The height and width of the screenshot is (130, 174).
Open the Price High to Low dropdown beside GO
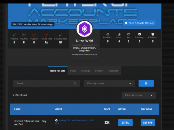[109, 83]
